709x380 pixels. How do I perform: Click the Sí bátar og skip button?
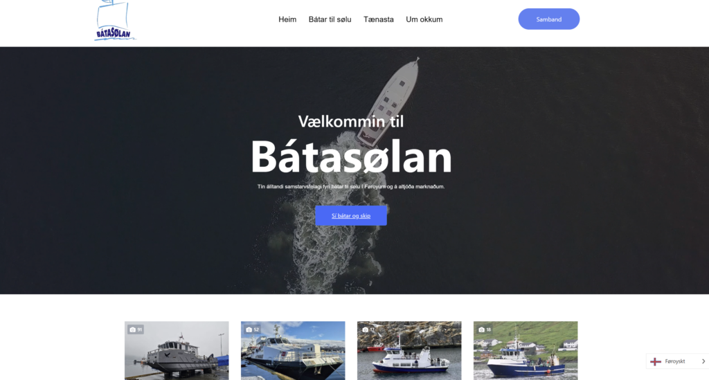[351, 215]
